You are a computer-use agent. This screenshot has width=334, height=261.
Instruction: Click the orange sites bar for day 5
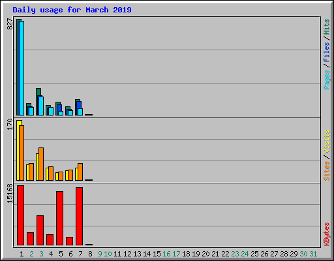click(x=61, y=176)
